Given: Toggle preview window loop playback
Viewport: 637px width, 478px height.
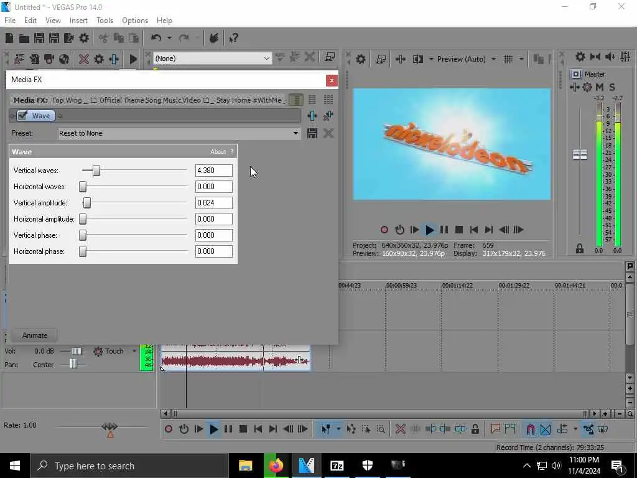Looking at the screenshot, I should (x=399, y=230).
